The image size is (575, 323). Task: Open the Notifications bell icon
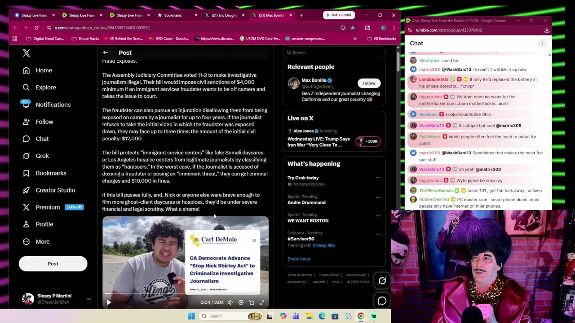pyautogui.click(x=26, y=105)
